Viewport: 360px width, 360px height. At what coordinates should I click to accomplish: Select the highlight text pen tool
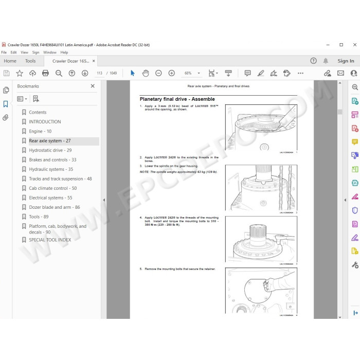click(261, 73)
